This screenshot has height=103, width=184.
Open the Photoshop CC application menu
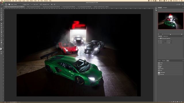pos(7,1)
